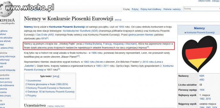Open the Francją link
220x108 pixels.
(107, 44)
